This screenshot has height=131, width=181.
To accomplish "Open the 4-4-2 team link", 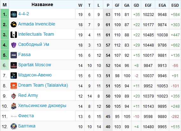I will [24, 14].
